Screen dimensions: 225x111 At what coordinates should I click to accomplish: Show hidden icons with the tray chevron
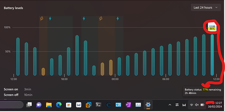point(170,105)
